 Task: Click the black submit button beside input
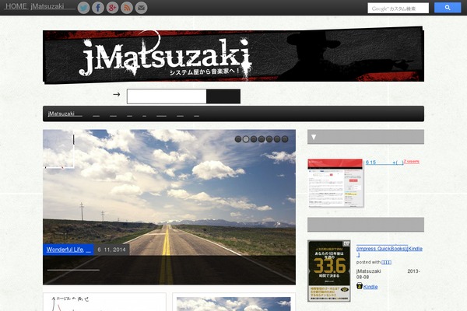click(223, 96)
